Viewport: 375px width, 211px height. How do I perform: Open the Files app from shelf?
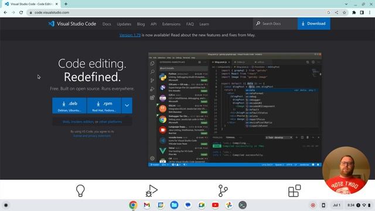coord(174,205)
